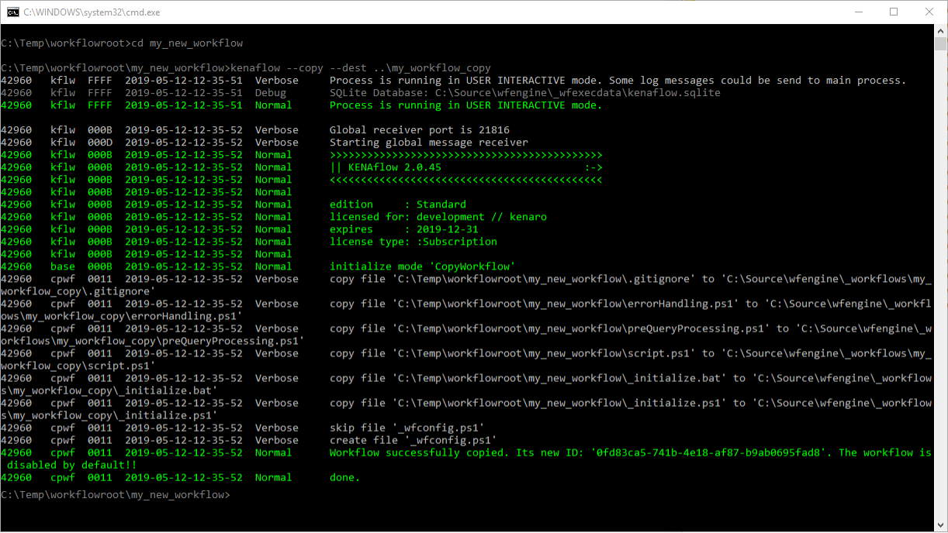The image size is (948, 533).
Task: Click the scrollbar down arrow
Action: (940, 525)
